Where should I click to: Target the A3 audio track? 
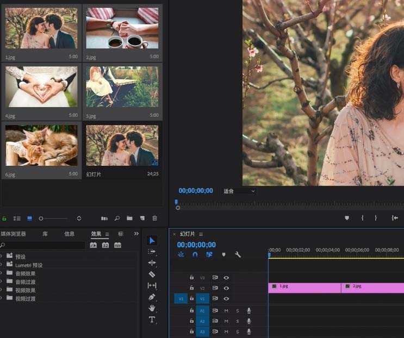[202, 332]
